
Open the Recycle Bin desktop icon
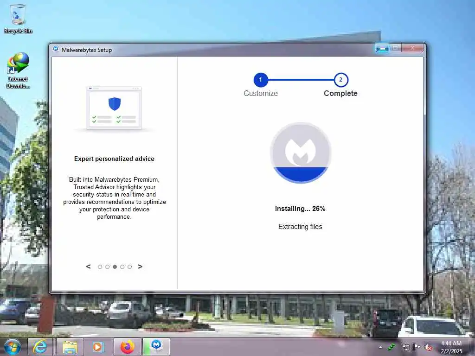(18, 19)
